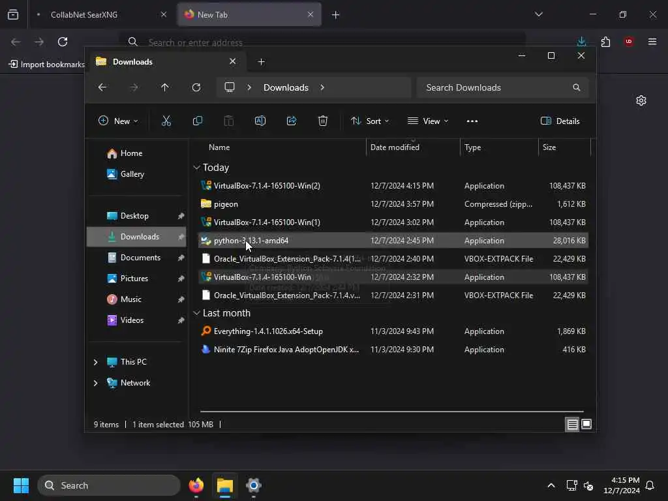Click the PC icon in address bar
The image size is (668, 501).
pos(230,87)
